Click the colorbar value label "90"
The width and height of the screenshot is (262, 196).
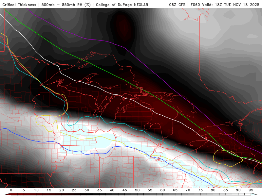click(x=238, y=190)
